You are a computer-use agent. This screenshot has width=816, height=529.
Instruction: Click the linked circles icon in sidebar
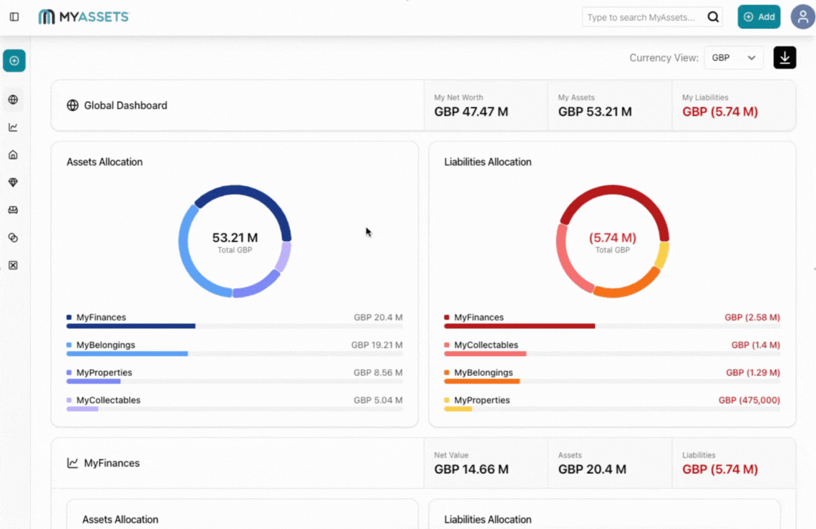pos(14,237)
